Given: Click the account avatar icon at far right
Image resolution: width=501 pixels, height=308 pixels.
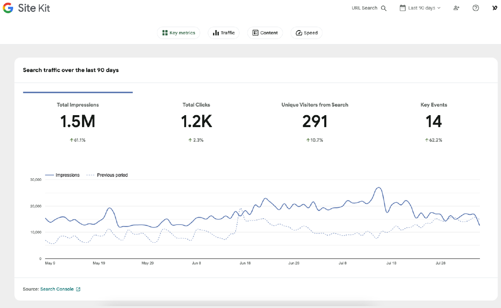Looking at the screenshot, I should point(495,8).
